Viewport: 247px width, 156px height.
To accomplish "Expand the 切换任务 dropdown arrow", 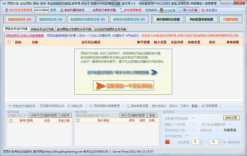I will pos(86,106).
